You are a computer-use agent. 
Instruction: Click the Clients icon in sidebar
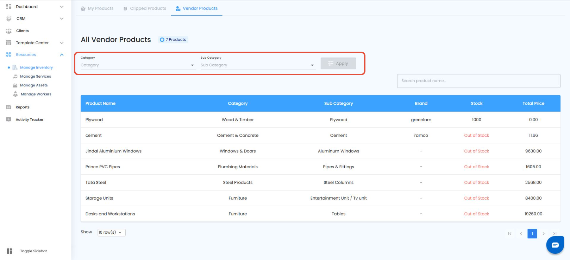point(9,31)
